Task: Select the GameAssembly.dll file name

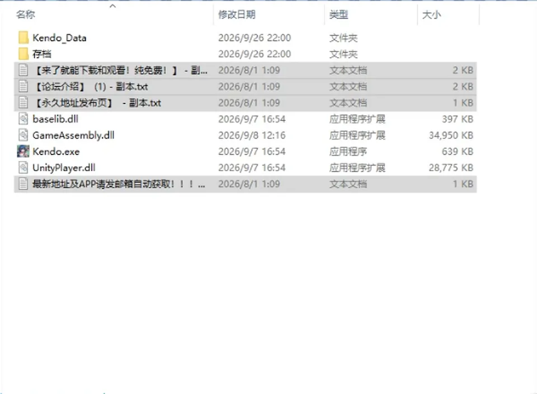Action: pyautogui.click(x=73, y=135)
